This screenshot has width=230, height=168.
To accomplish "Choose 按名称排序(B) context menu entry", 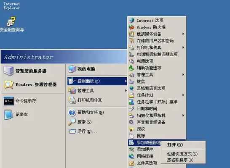I will click(180, 160).
